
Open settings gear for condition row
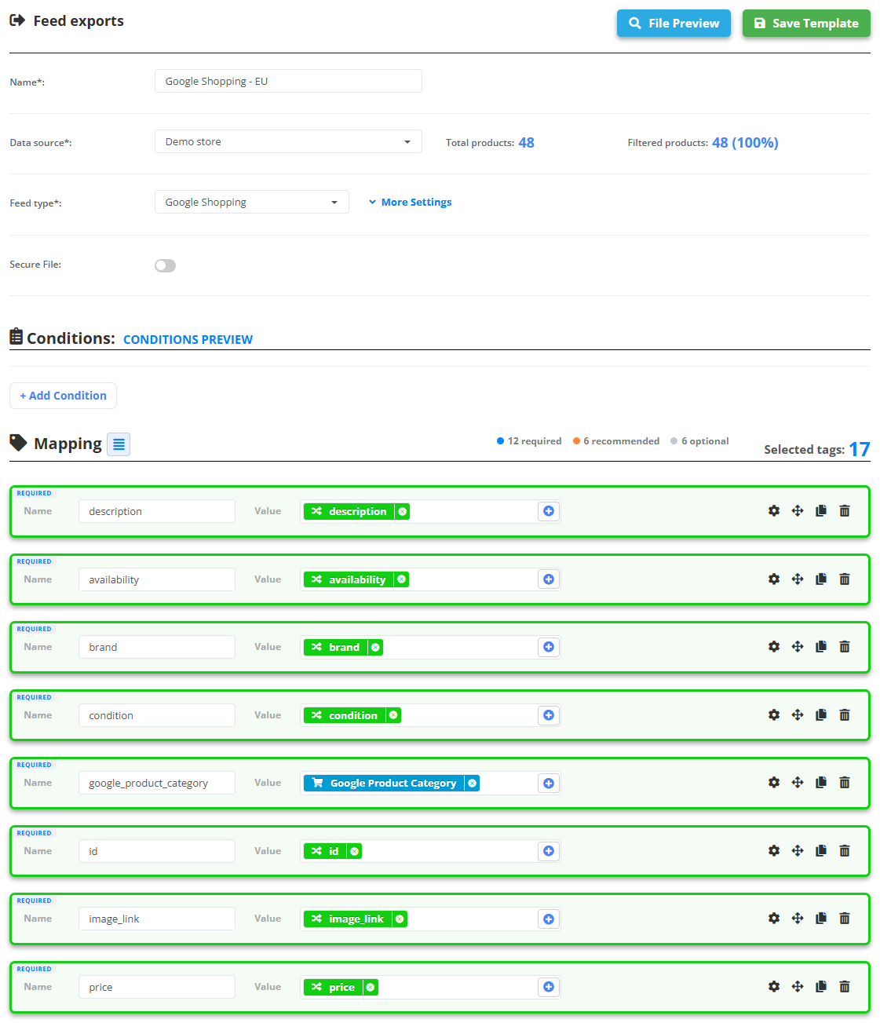coord(774,715)
